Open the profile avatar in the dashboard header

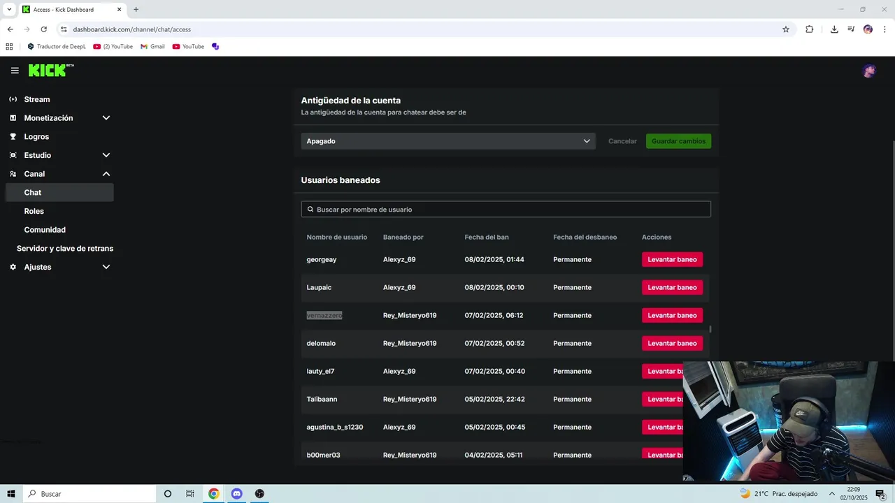(869, 71)
